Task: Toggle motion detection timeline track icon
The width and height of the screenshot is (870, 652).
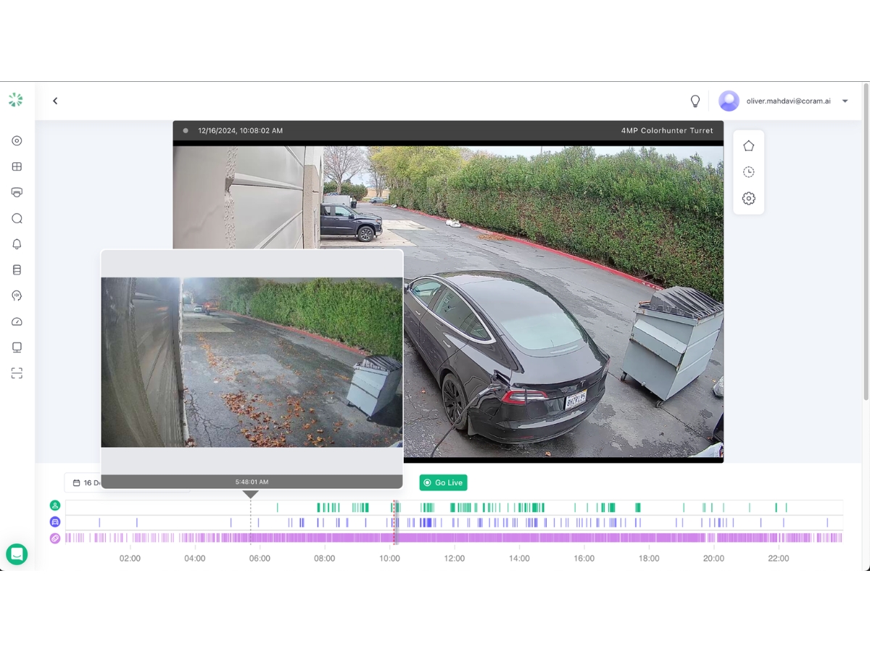Action: (x=55, y=538)
